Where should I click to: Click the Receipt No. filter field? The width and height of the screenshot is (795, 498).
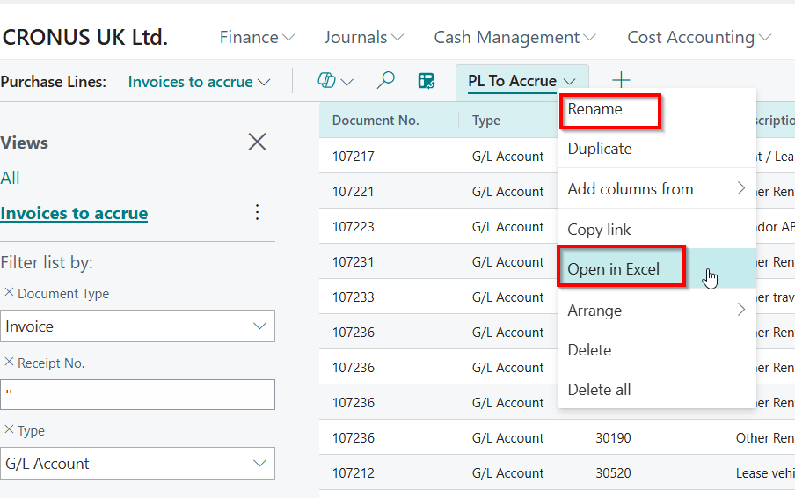coord(137,394)
